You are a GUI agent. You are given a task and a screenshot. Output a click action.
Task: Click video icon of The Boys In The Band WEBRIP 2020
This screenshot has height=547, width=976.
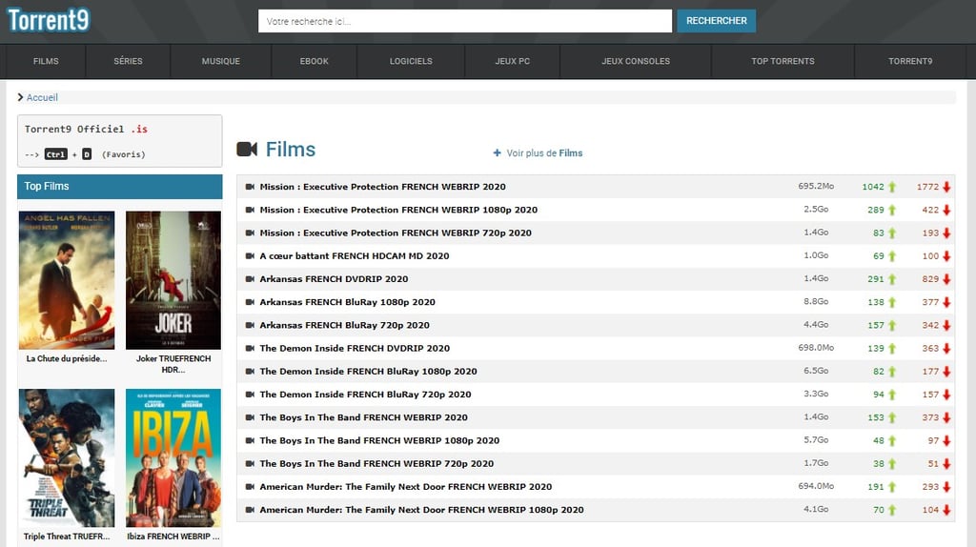tap(251, 417)
